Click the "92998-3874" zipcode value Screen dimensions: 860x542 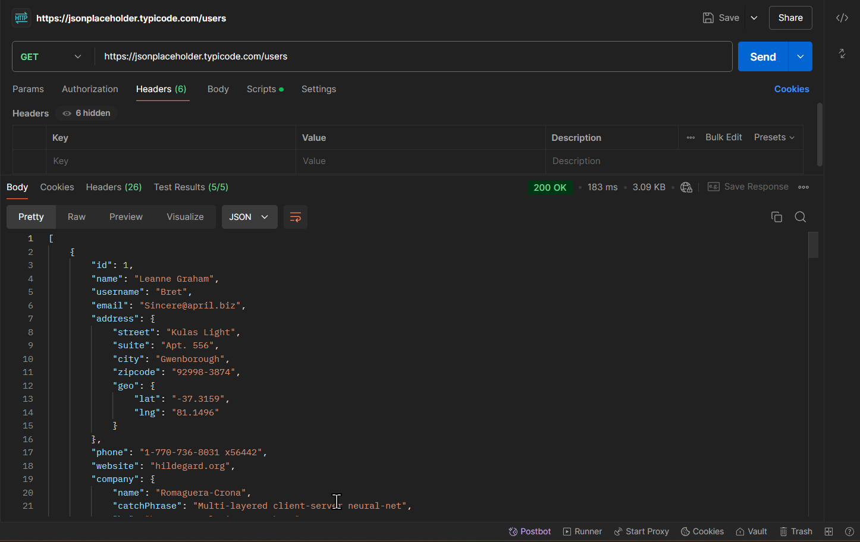click(x=203, y=372)
